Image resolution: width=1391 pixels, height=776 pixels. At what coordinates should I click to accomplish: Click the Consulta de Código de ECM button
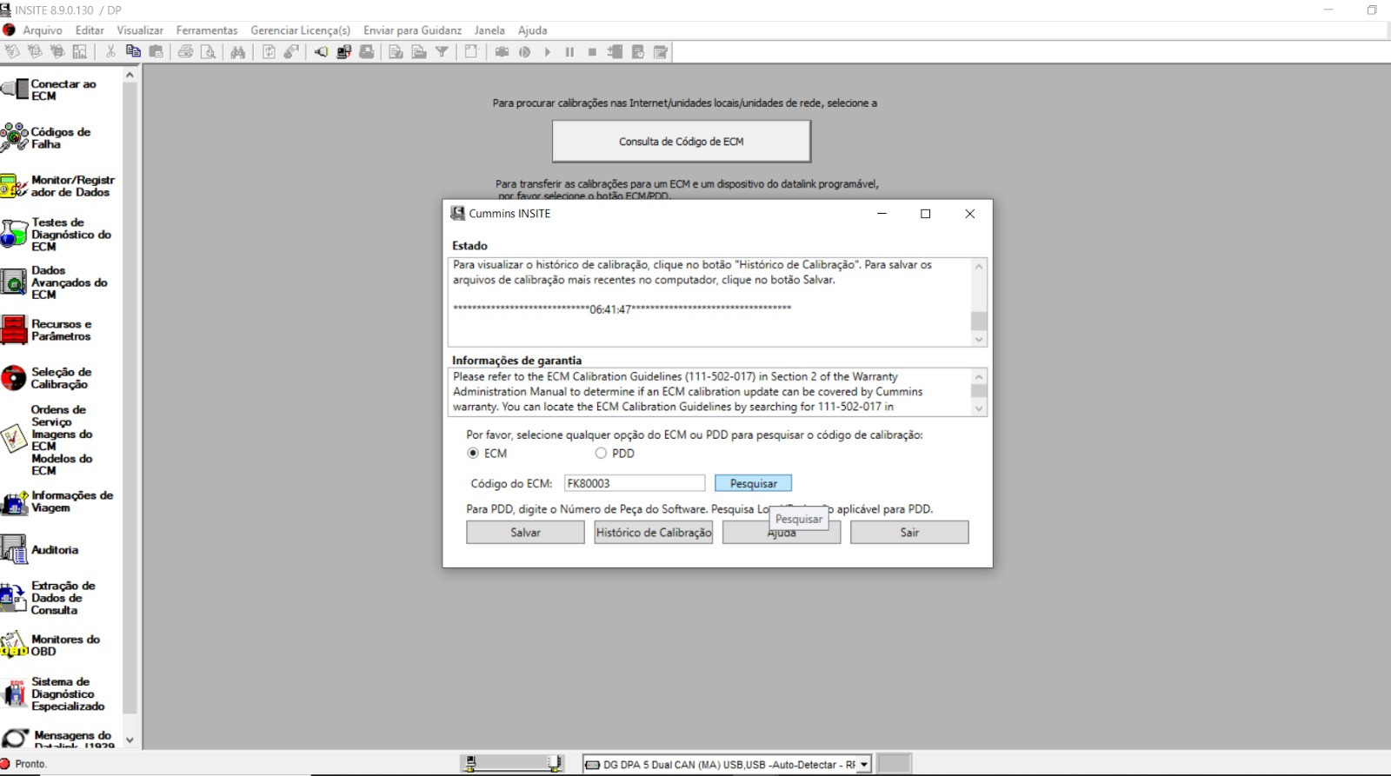682,142
